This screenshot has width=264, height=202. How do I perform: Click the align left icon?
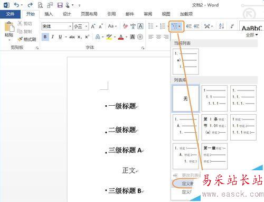click(x=151, y=36)
